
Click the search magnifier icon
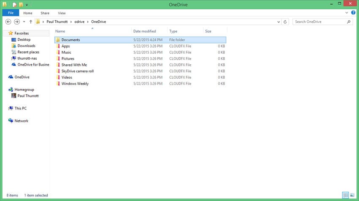[349, 21]
